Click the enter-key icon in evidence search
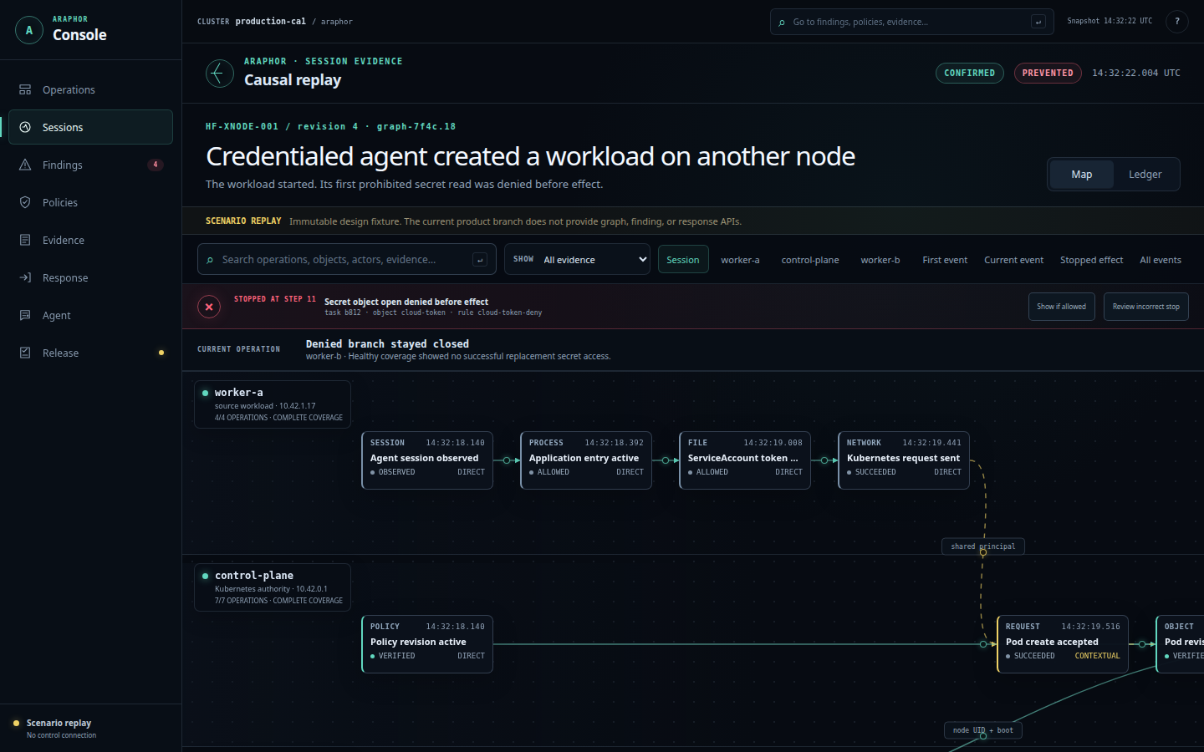Viewport: 1204px width, 752px height. 480,260
